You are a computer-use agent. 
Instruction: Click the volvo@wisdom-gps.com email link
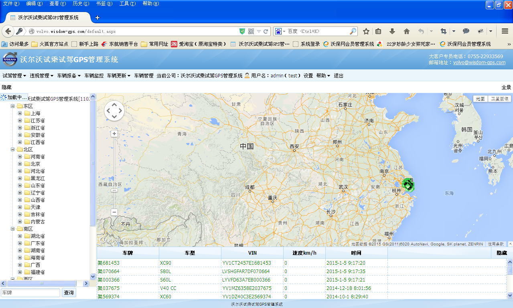[479, 63]
